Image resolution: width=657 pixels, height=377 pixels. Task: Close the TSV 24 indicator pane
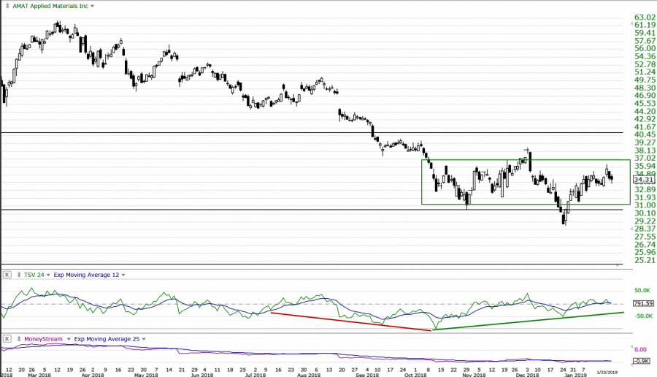7,275
